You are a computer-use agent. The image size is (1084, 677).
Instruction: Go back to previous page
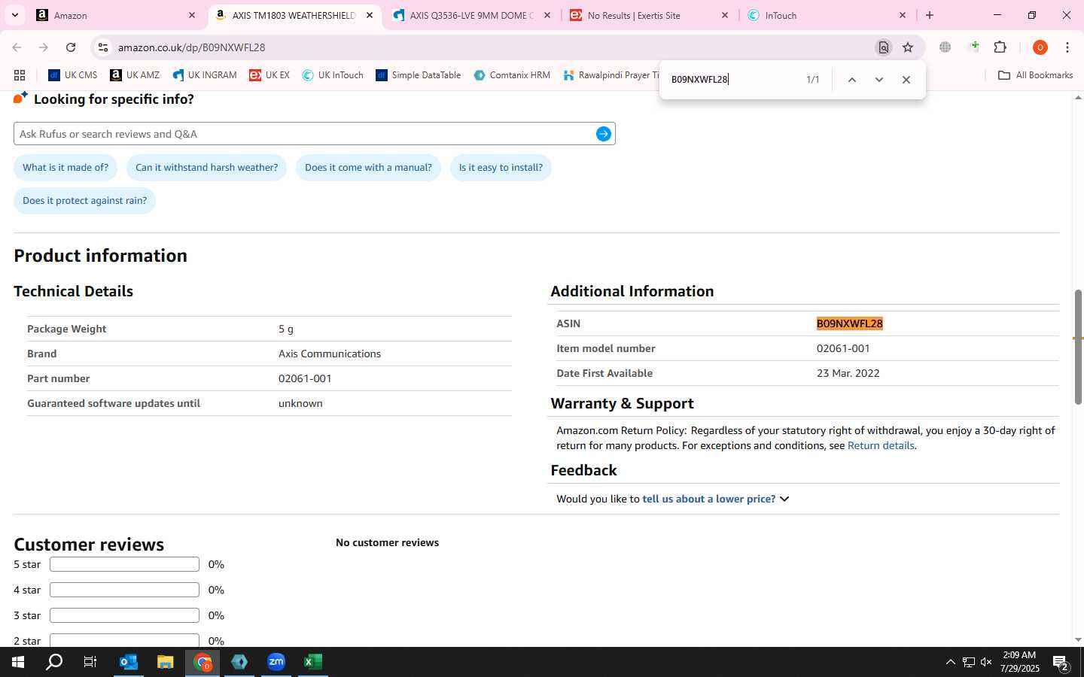click(x=17, y=47)
